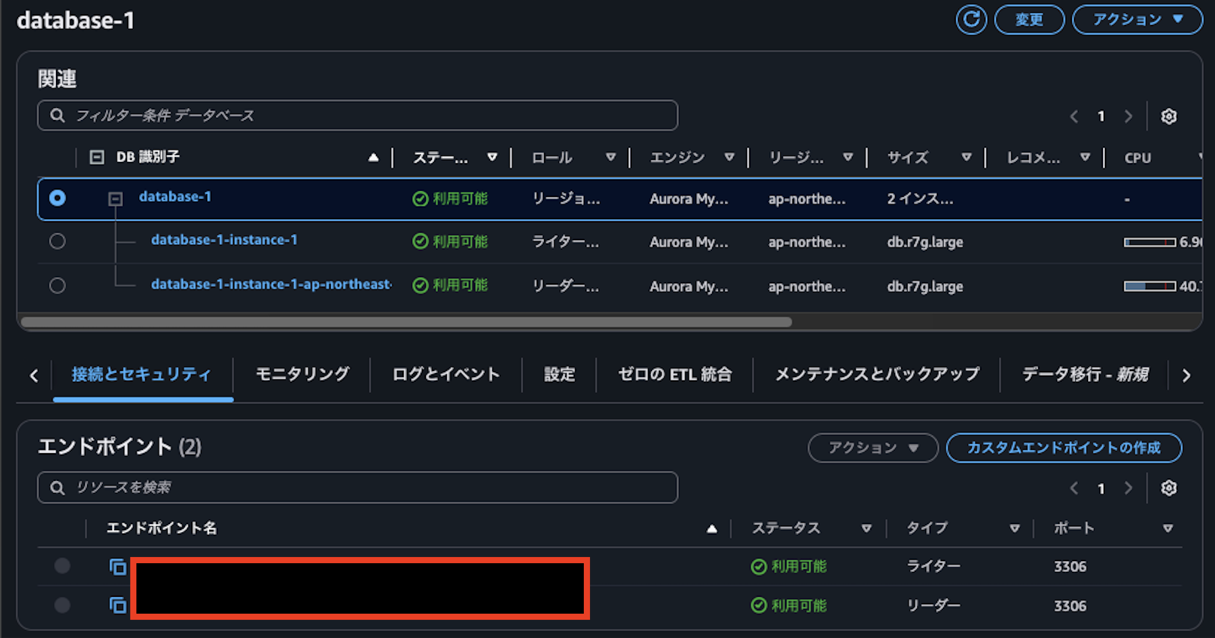Click the refresh icon near top right
The width and height of the screenshot is (1215, 638).
(x=972, y=20)
